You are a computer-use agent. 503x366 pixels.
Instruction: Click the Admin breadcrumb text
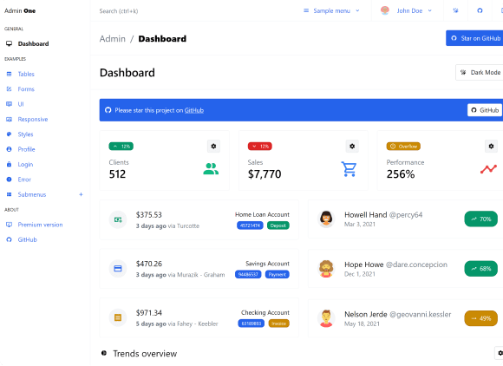click(x=112, y=39)
